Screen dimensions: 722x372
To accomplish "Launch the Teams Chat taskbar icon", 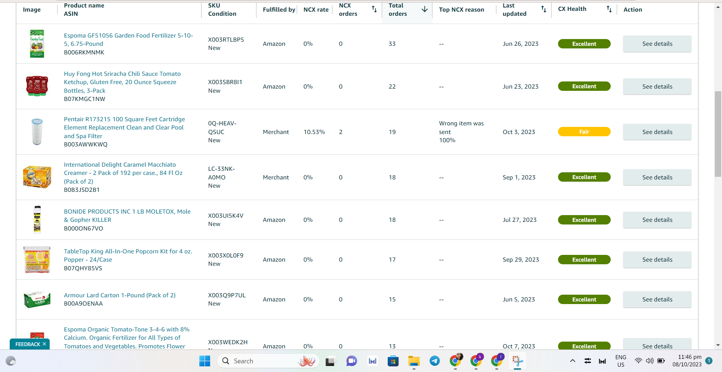I will 351,361.
